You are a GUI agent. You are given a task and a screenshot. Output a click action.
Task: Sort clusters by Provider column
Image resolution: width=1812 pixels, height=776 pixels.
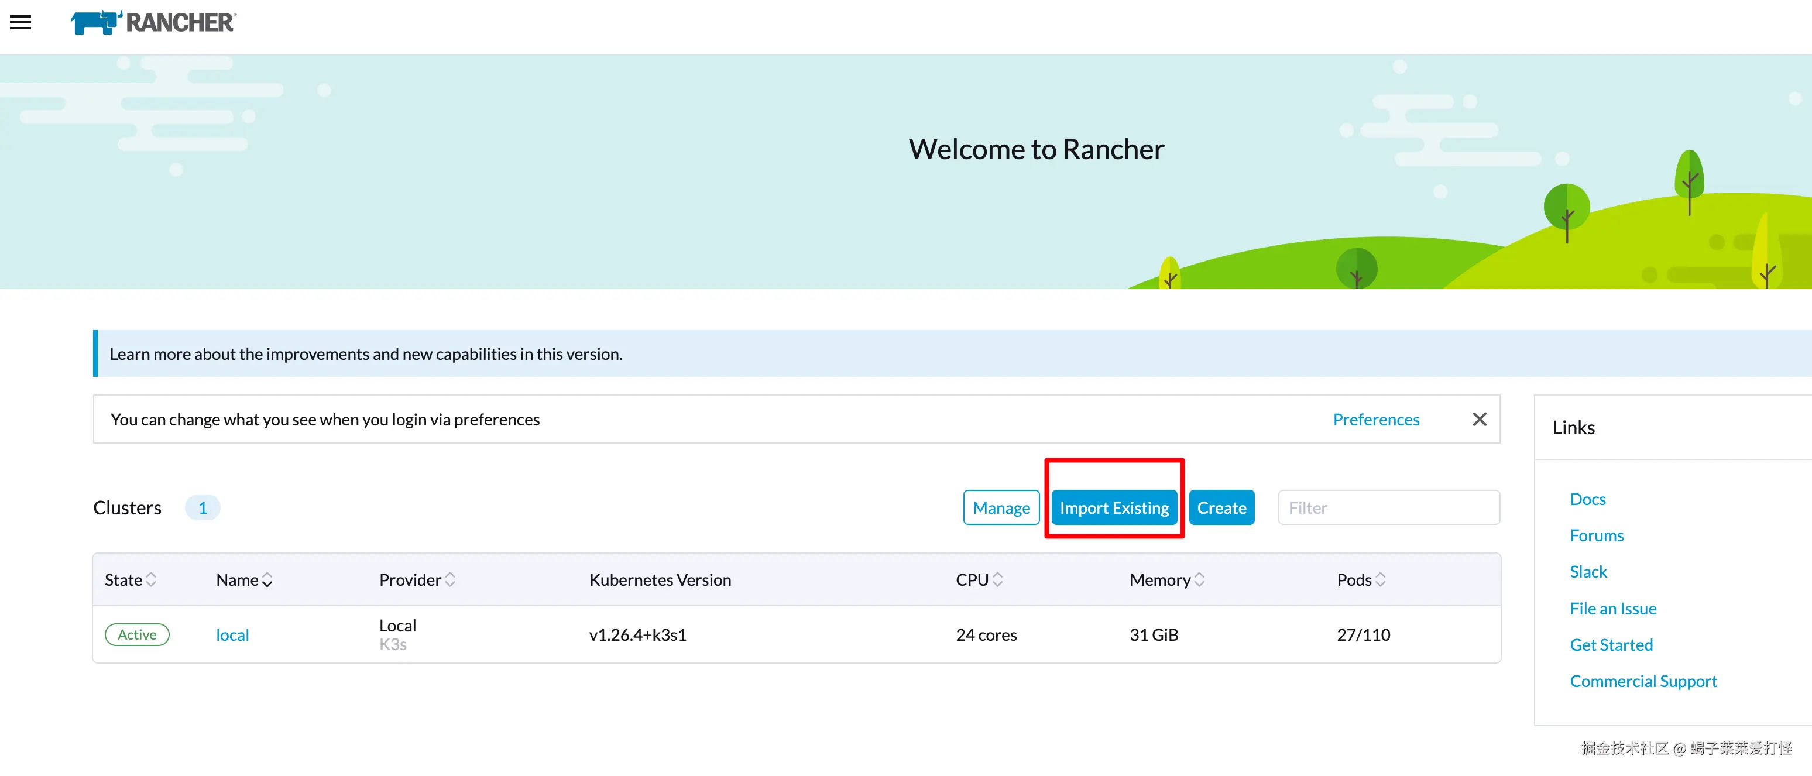click(417, 580)
